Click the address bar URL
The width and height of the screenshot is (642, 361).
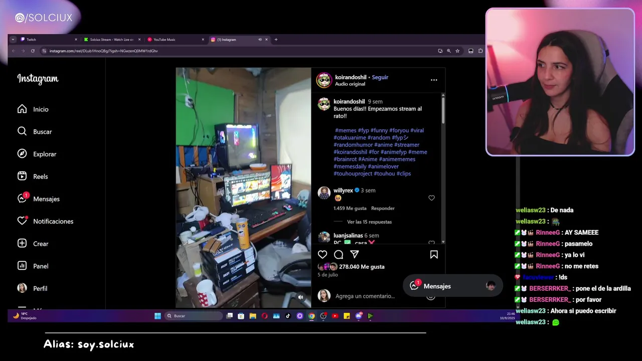coord(104,51)
